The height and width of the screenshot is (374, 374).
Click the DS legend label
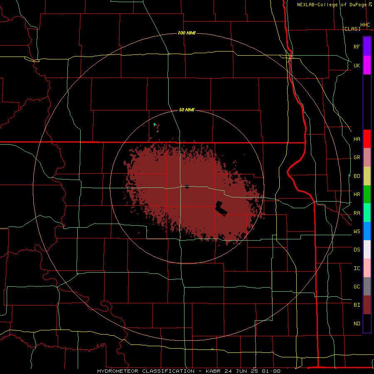pyautogui.click(x=357, y=250)
